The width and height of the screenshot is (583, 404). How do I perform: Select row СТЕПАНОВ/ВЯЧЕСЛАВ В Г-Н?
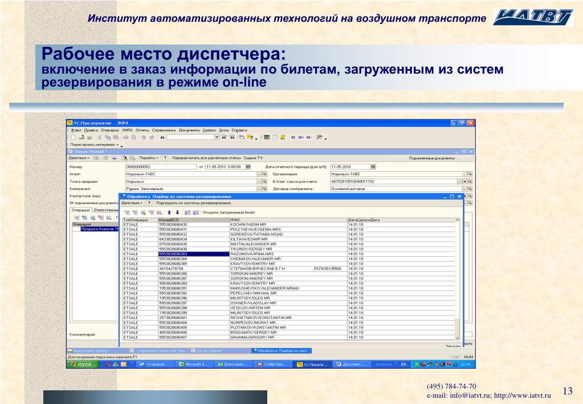pyautogui.click(x=288, y=268)
